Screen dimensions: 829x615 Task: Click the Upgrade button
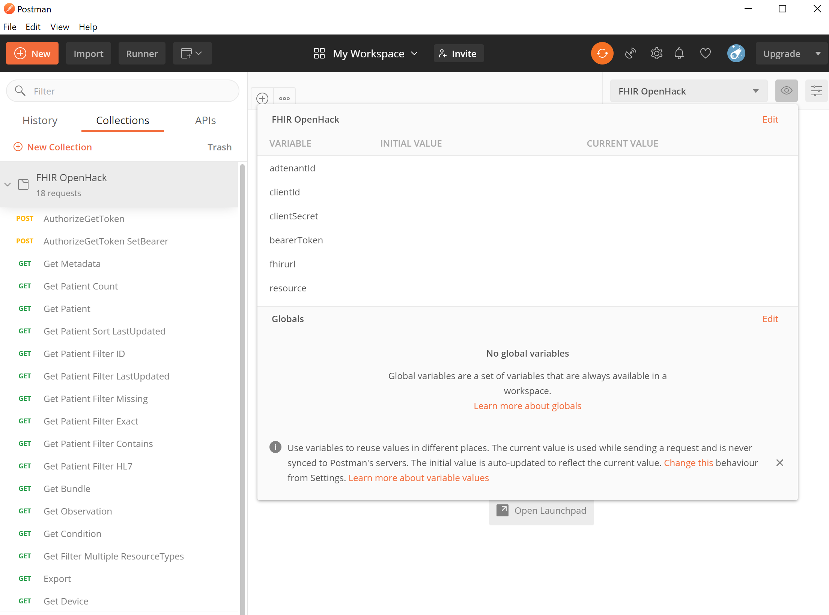[782, 53]
